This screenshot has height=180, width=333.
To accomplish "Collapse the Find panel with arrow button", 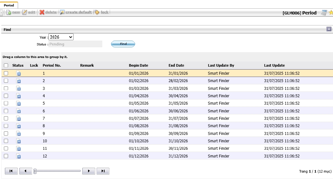I will click(x=329, y=29).
